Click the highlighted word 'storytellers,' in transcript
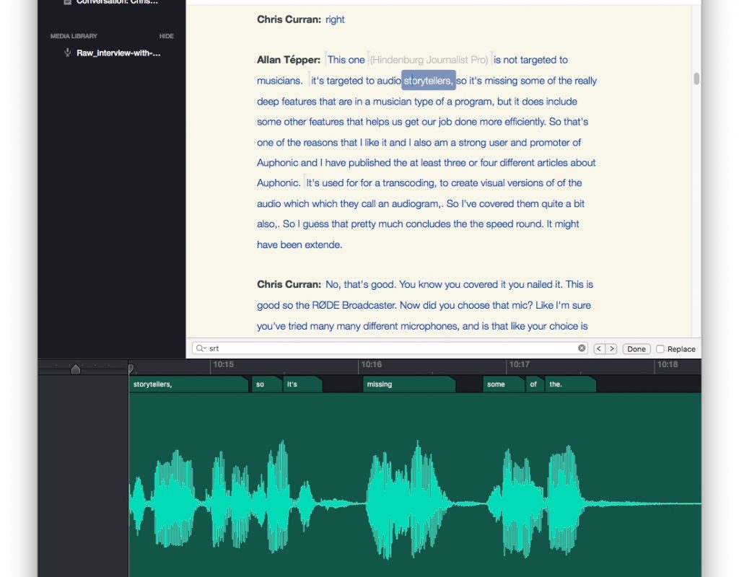The height and width of the screenshot is (577, 739). coord(429,81)
